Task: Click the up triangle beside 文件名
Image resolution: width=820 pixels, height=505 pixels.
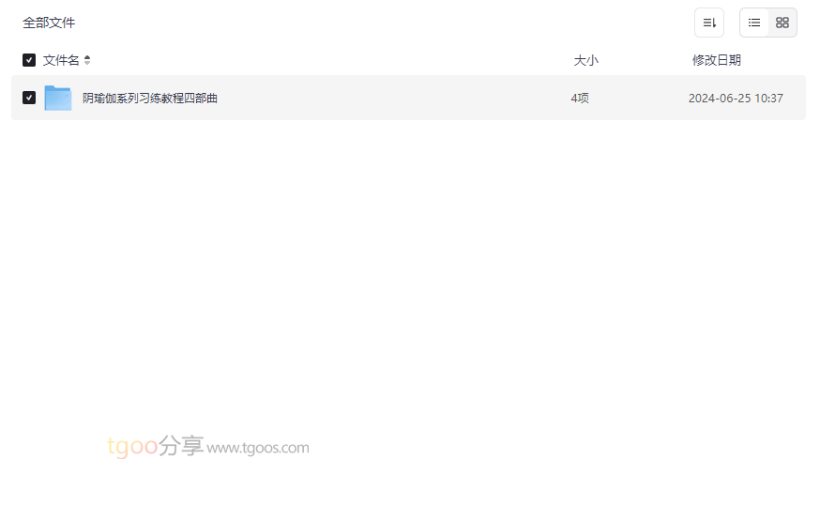Action: pos(87,57)
